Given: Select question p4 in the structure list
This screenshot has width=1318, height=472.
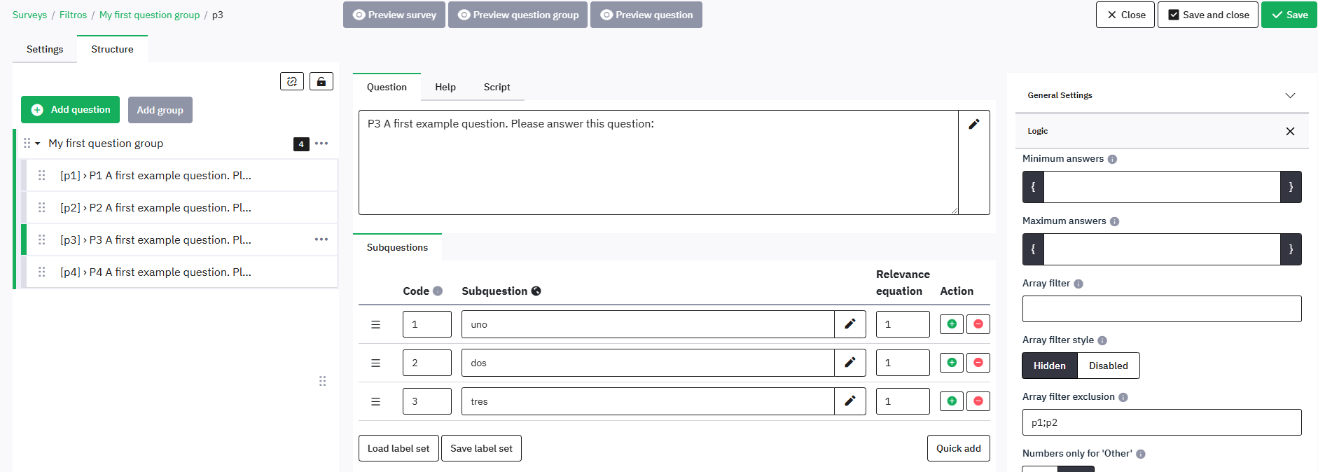Looking at the screenshot, I should [x=155, y=272].
